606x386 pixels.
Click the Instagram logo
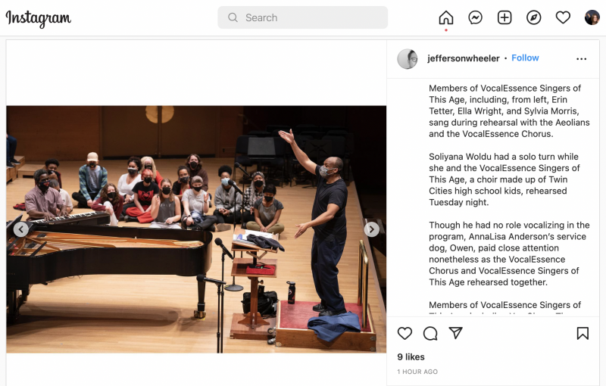point(39,18)
